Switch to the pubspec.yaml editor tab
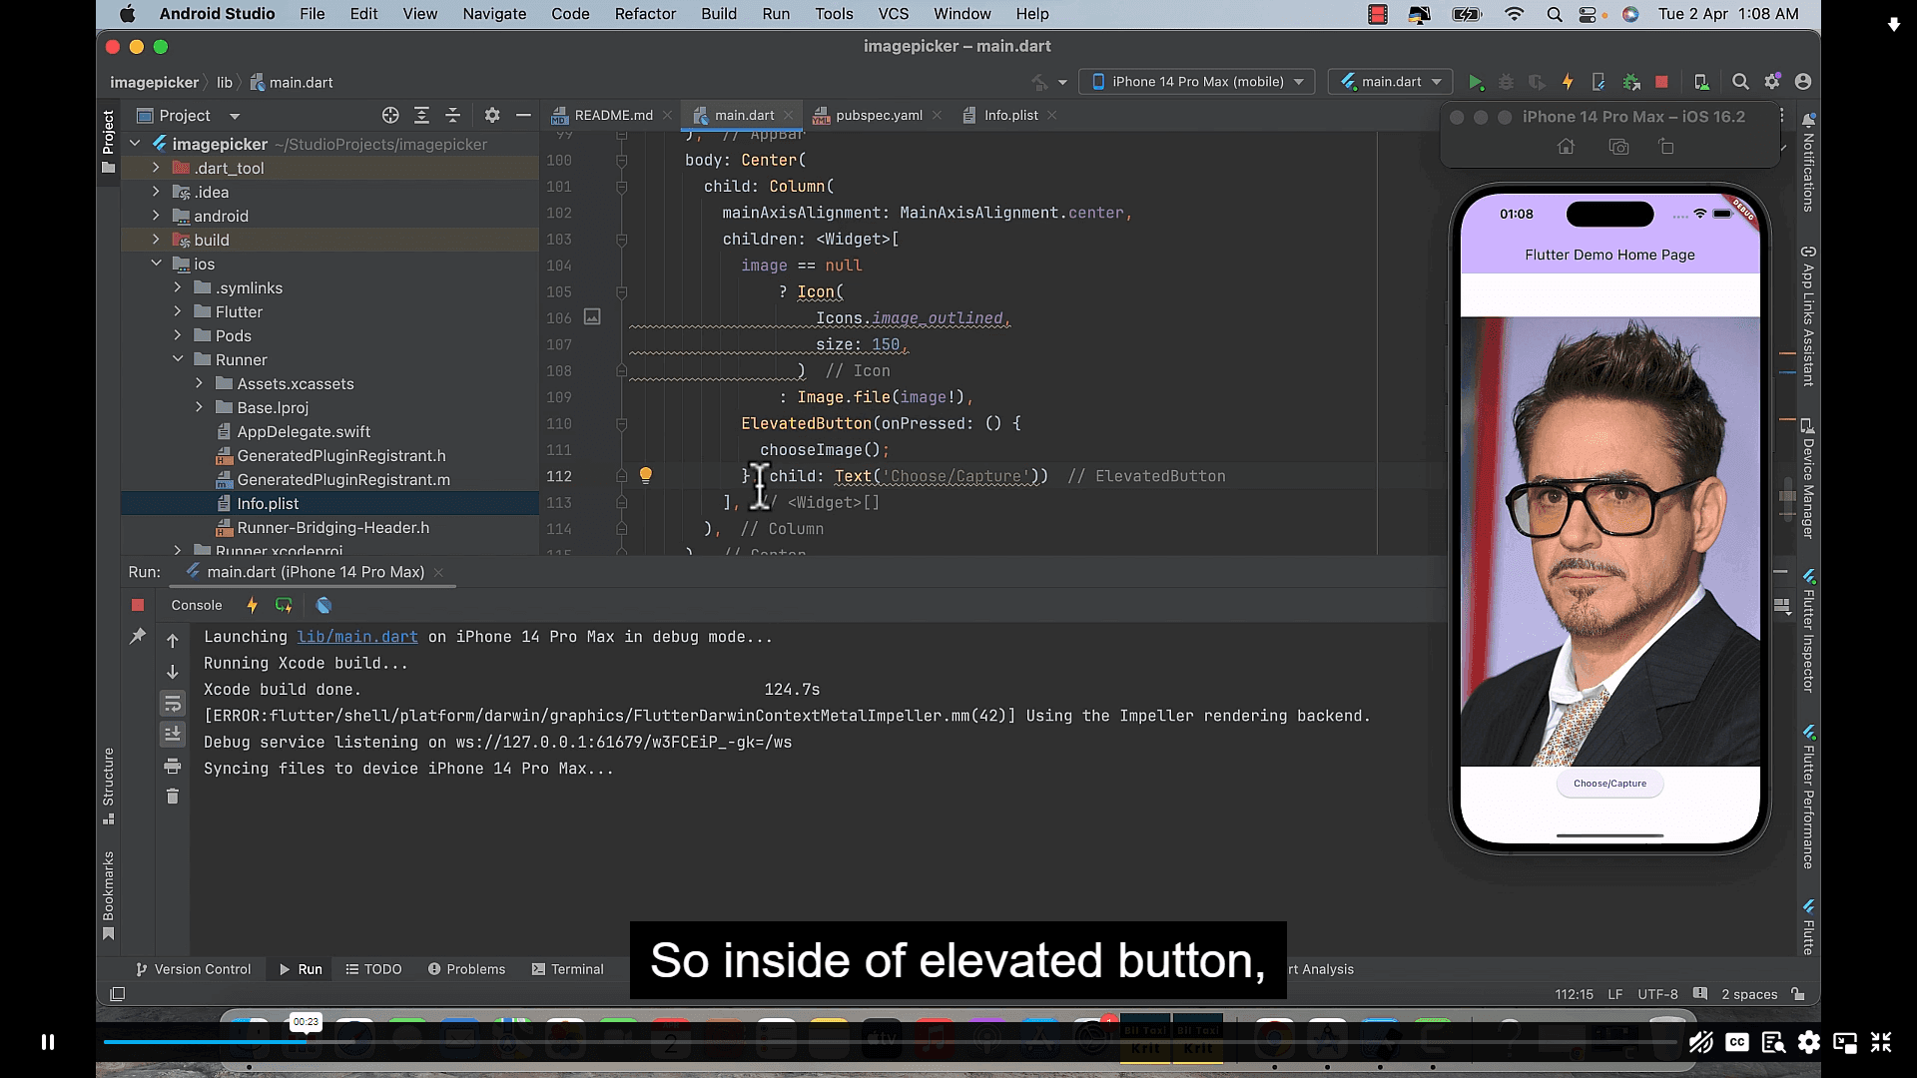This screenshot has width=1917, height=1078. pyautogui.click(x=879, y=115)
